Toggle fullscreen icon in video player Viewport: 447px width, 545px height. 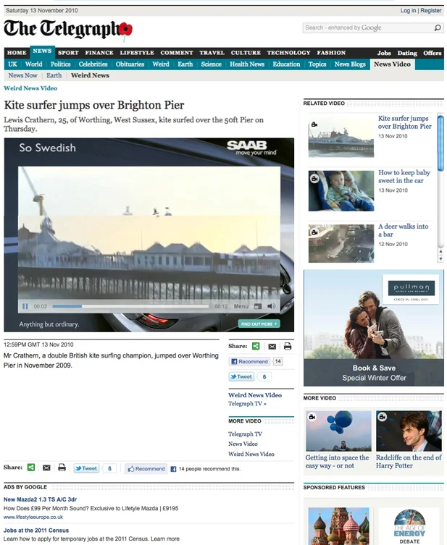coord(258,306)
